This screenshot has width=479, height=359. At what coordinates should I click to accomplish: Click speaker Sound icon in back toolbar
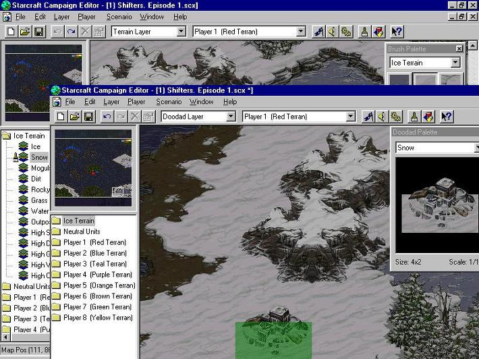(x=332, y=32)
